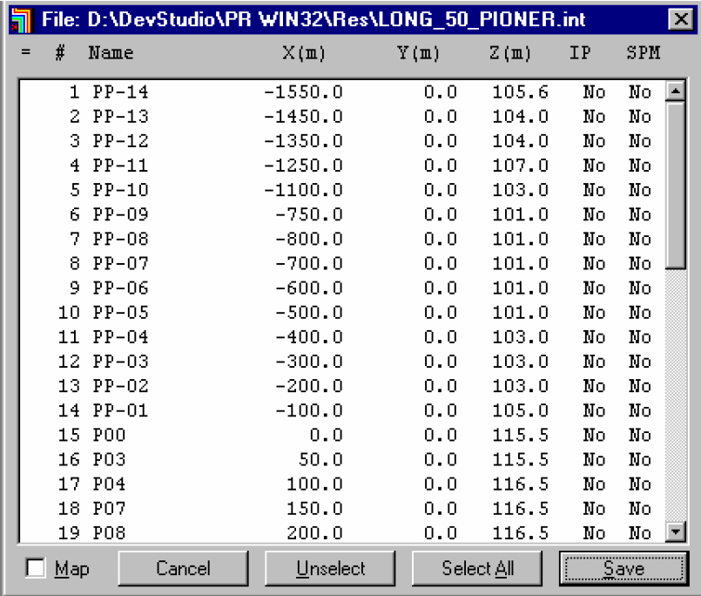Click the Save button
701x596 pixels.
(x=624, y=568)
